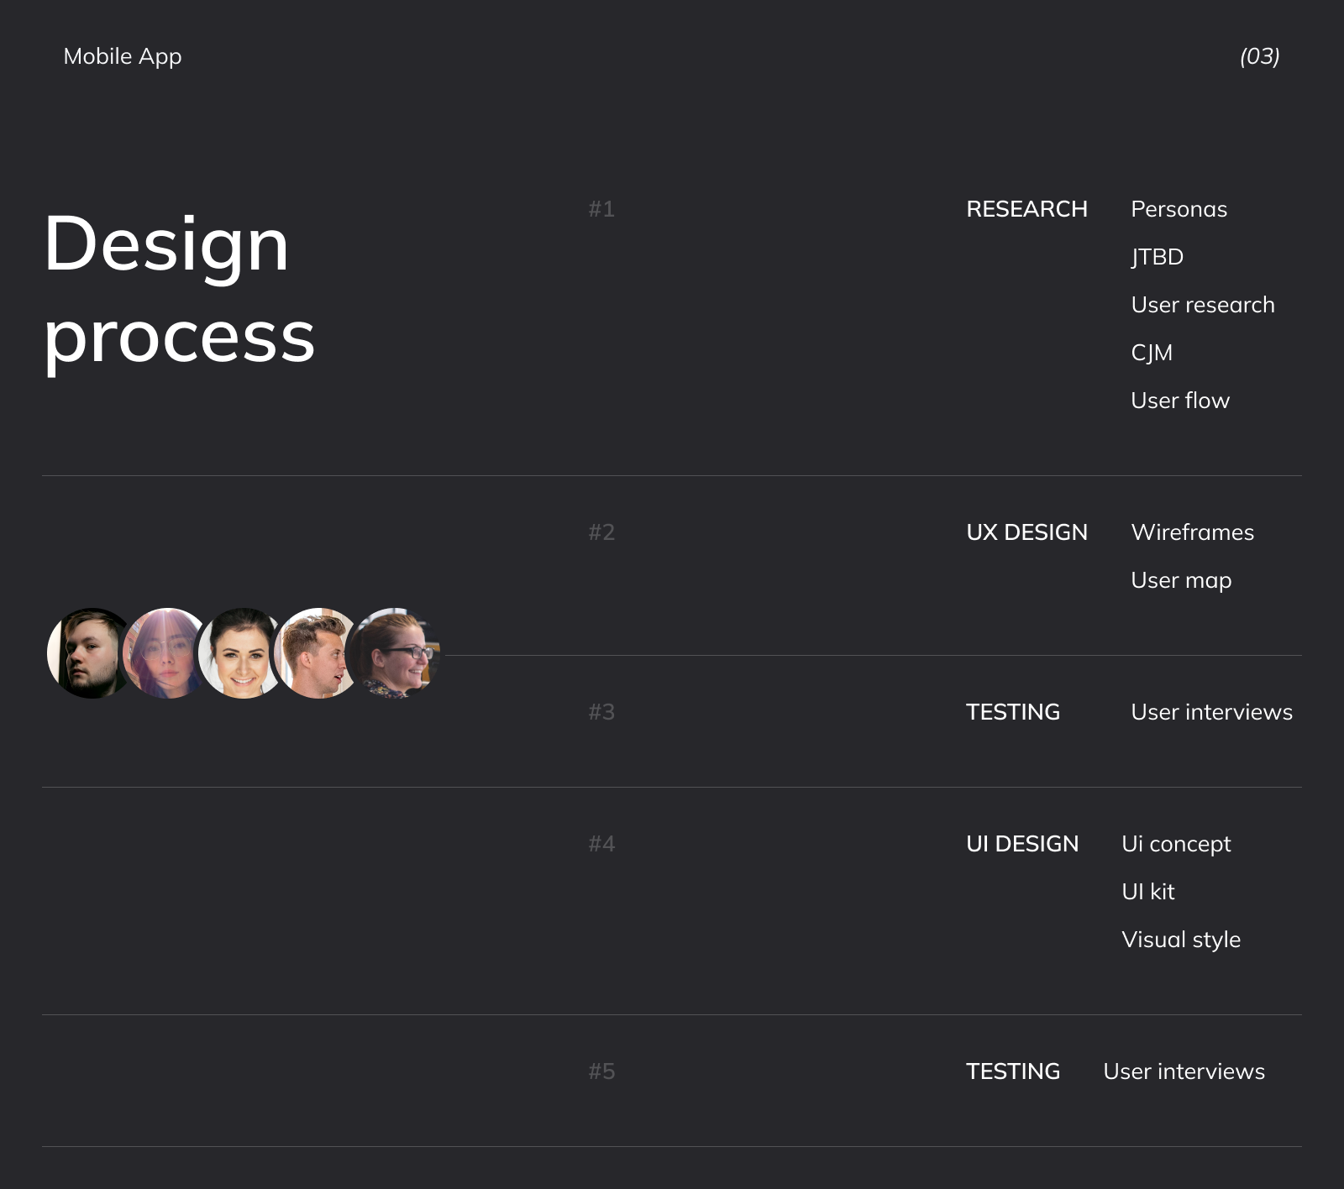Click the Mobile App header label
The width and height of the screenshot is (1344, 1189).
[123, 56]
